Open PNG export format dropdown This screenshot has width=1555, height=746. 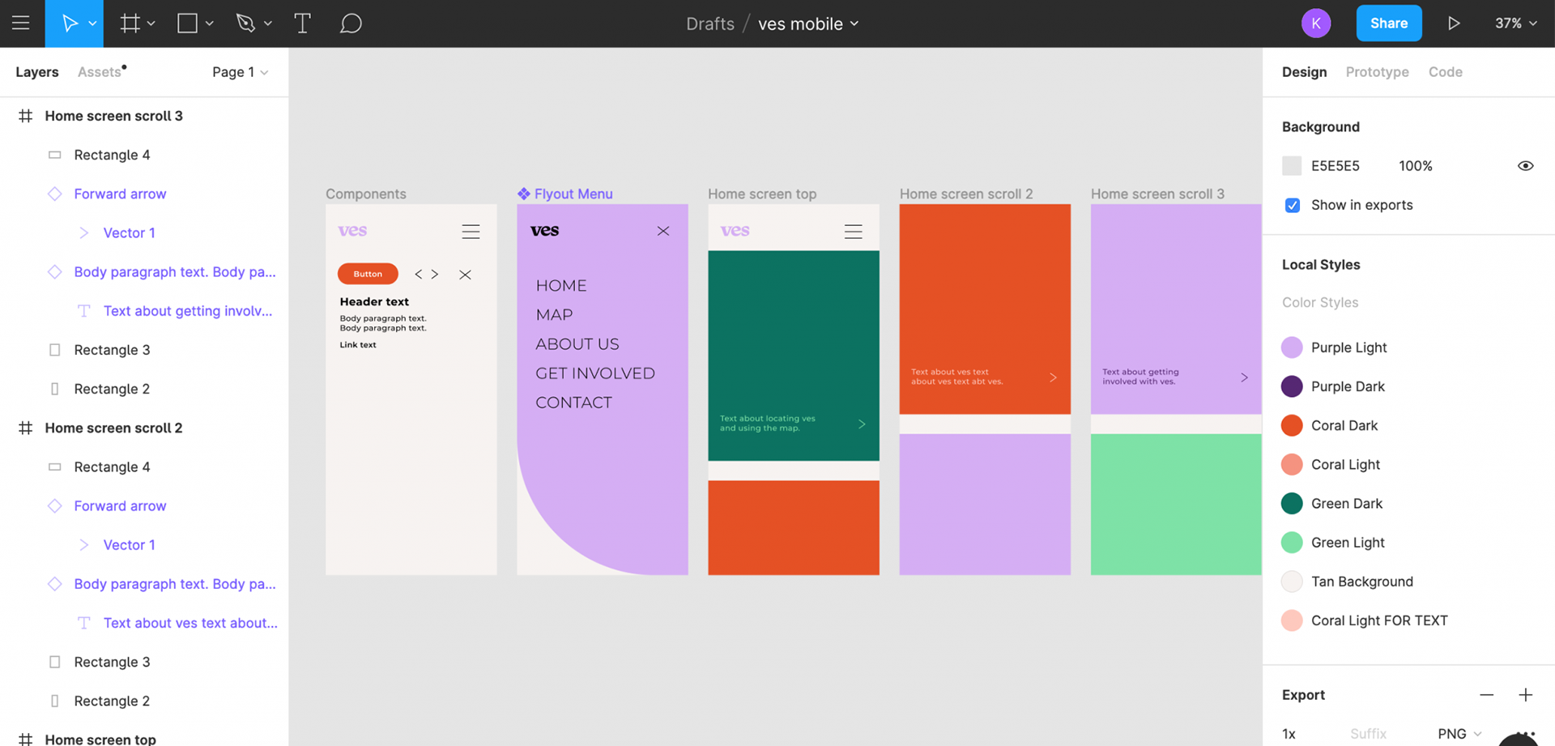click(1459, 734)
